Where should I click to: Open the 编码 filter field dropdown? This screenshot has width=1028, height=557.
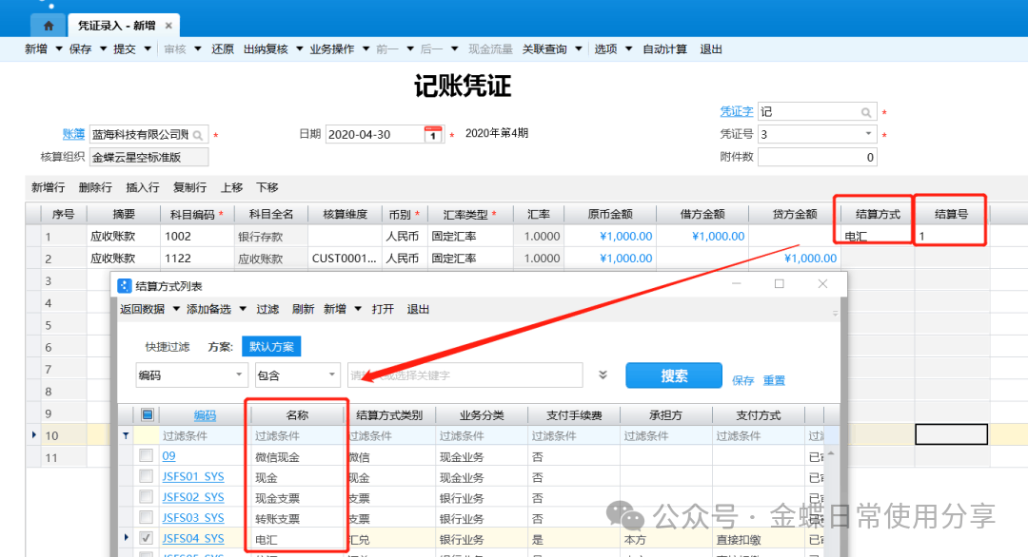[238, 375]
